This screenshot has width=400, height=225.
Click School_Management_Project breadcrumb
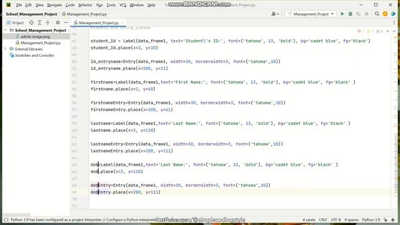[x=31, y=14]
